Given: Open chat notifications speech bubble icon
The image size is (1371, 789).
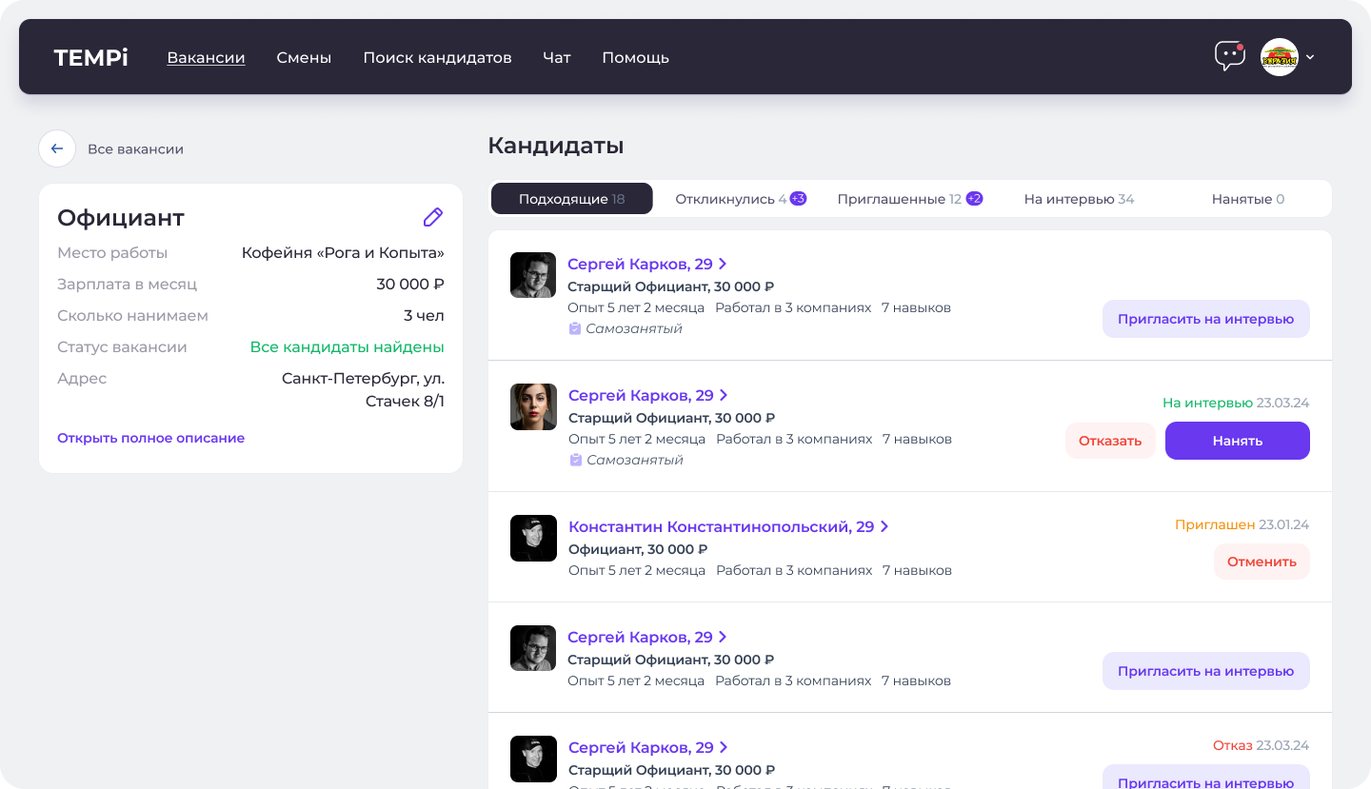Looking at the screenshot, I should (1229, 56).
